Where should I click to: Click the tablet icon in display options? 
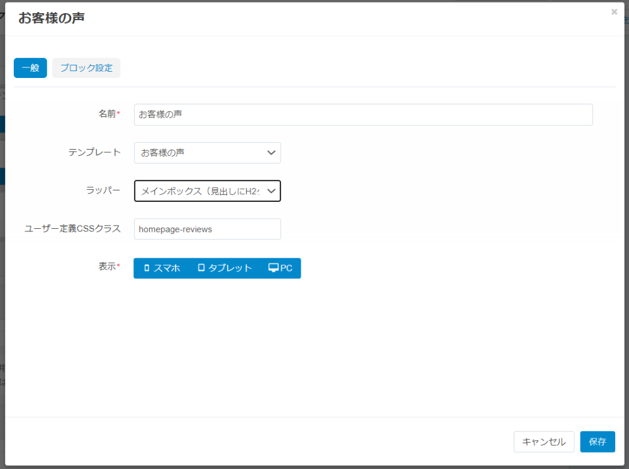click(201, 268)
